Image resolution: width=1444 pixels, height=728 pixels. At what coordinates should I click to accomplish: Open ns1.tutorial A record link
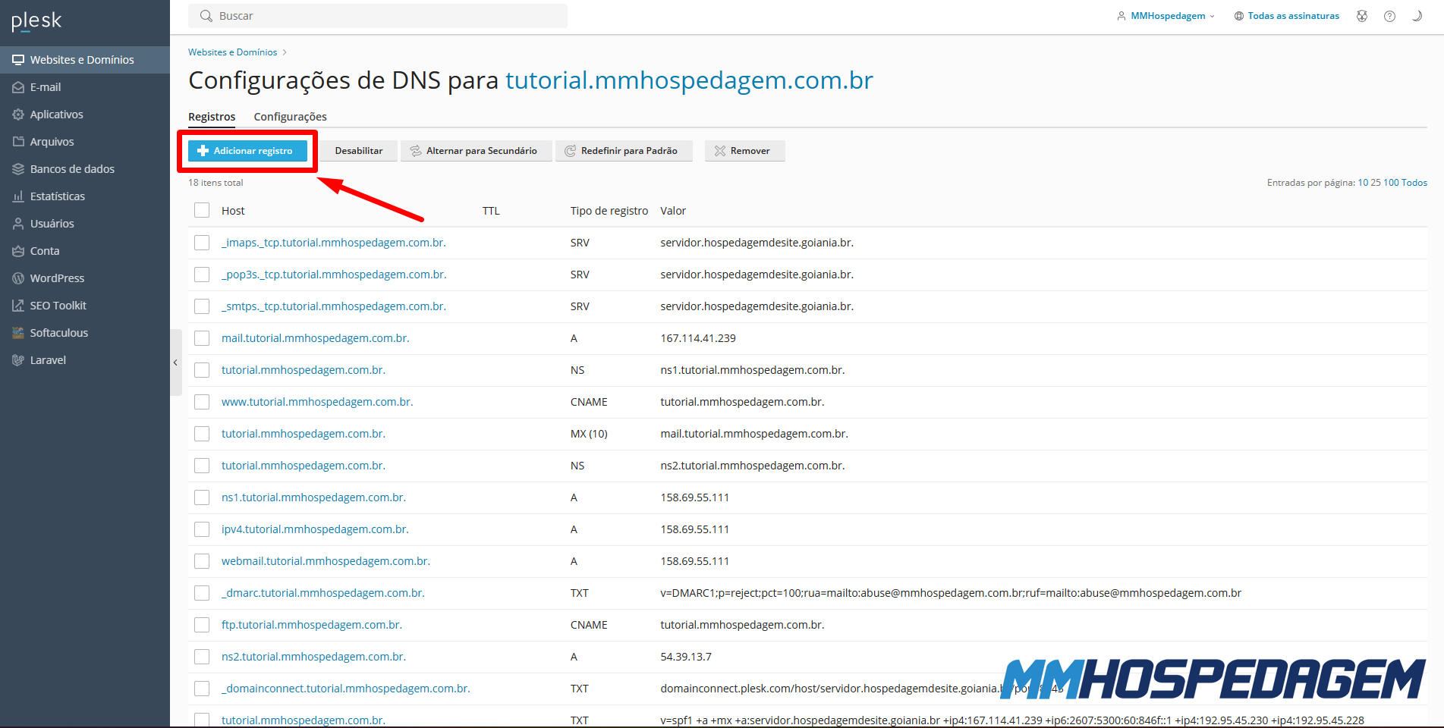tap(313, 497)
